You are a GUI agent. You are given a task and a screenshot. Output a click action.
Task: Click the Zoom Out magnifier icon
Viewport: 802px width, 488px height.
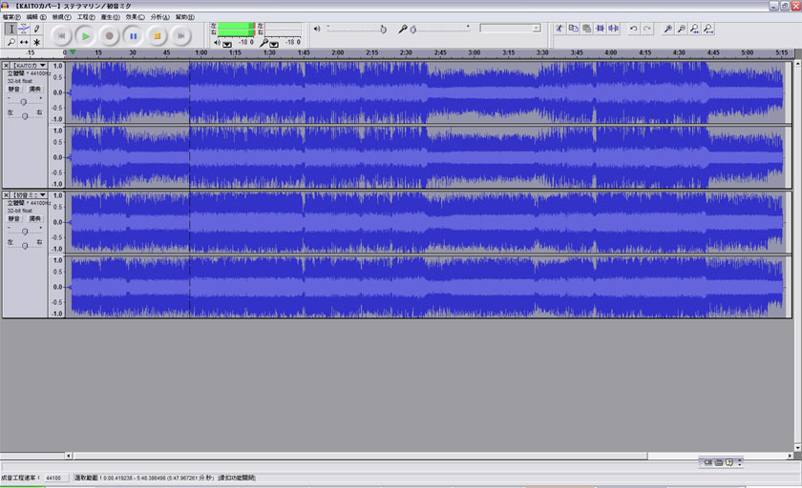coord(682,29)
